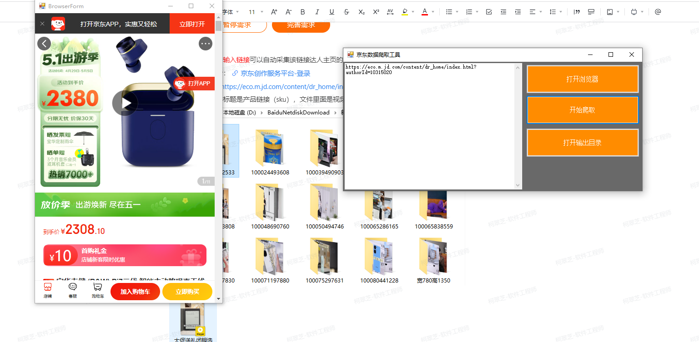Click the red 打开APP floating button
This screenshot has width=699, height=342.
coord(194,83)
